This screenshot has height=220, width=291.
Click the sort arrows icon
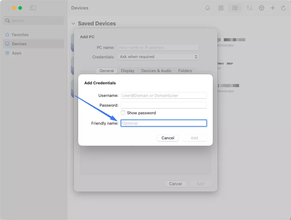tap(249, 8)
